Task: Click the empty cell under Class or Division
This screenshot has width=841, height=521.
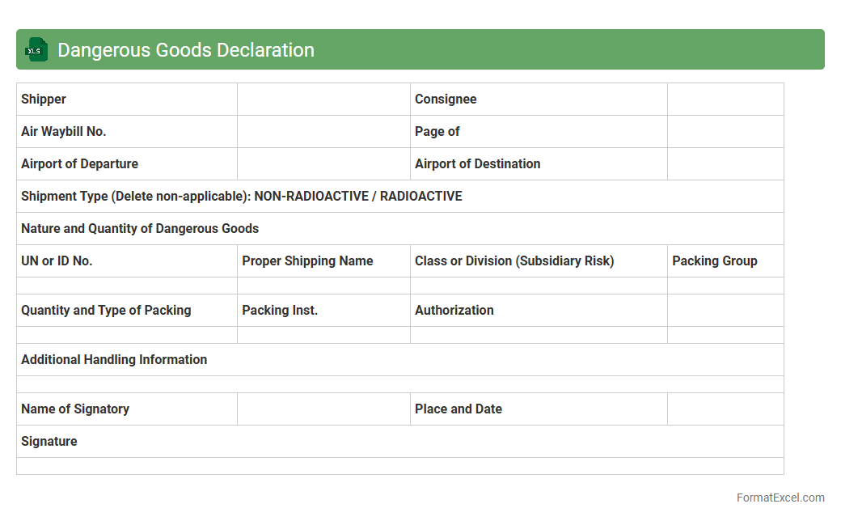Action: [539, 286]
